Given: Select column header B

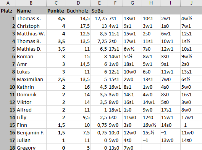Looking at the screenshot, I should tap(31, 3).
